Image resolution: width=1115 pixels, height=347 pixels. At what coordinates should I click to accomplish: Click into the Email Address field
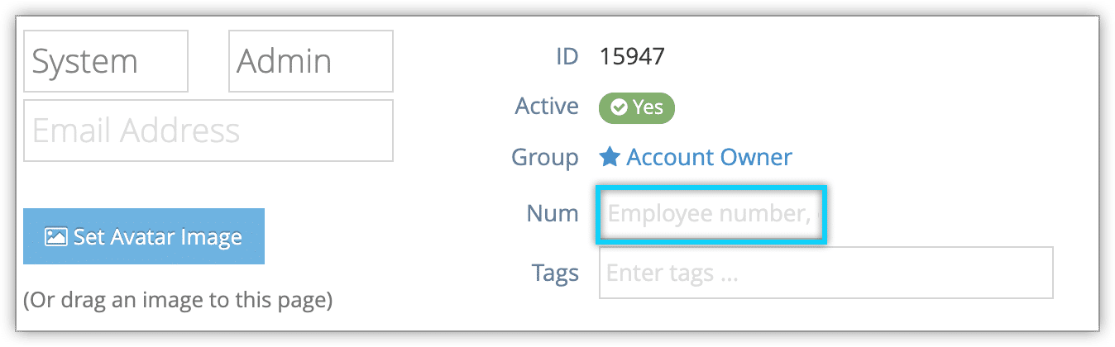click(x=208, y=131)
